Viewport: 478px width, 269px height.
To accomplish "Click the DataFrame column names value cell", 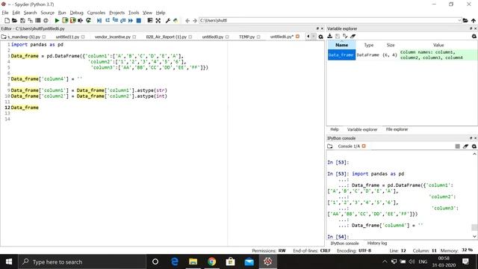I will click(x=438, y=55).
